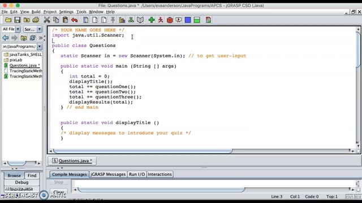Image resolution: width=362 pixels, height=203 pixels.
Task: Open the Window menu
Action: (96, 12)
